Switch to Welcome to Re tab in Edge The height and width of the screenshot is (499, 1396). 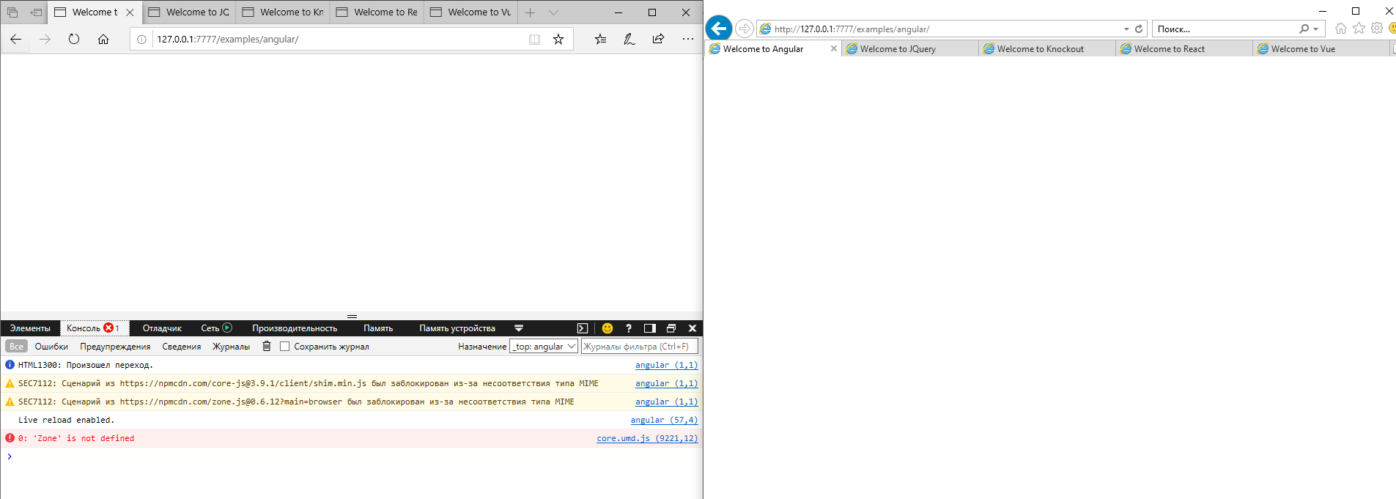click(377, 12)
